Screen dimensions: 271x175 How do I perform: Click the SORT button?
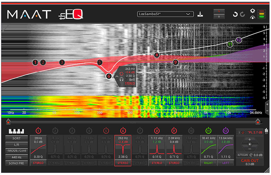click(x=17, y=138)
